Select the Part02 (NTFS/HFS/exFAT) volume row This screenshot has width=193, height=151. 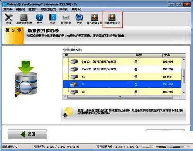pyautogui.click(x=122, y=69)
